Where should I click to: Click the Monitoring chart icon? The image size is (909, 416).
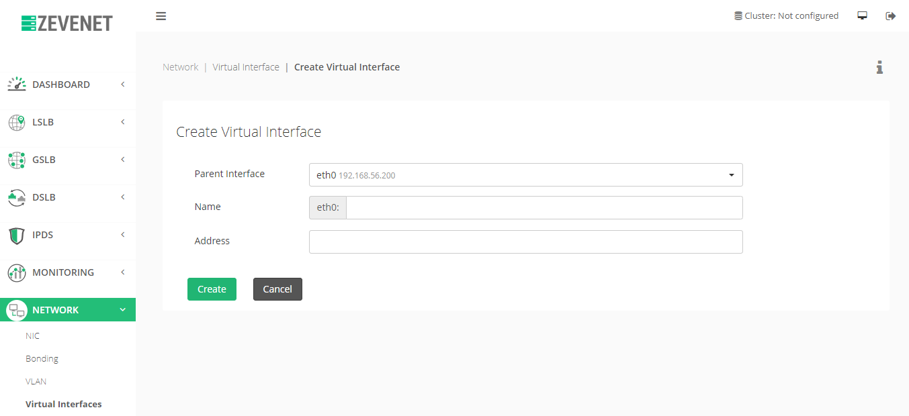(17, 273)
